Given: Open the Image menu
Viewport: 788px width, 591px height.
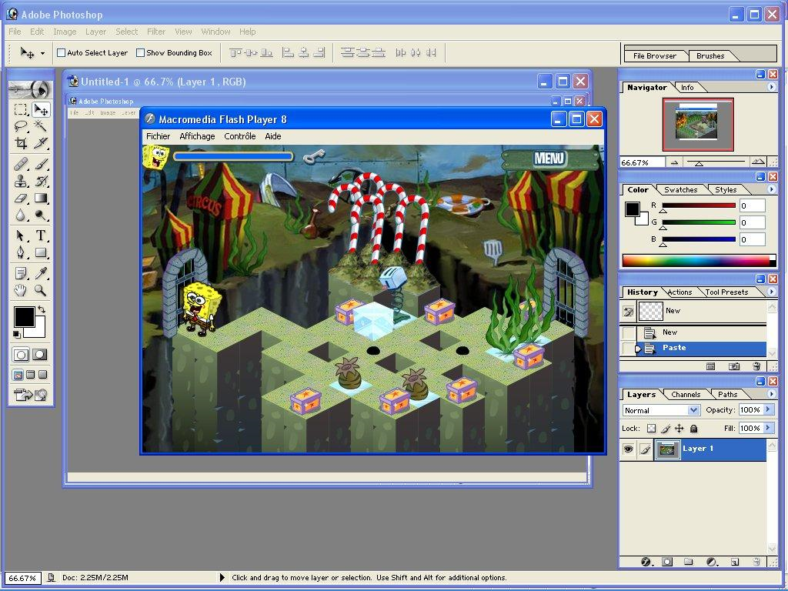Looking at the screenshot, I should click(x=65, y=32).
